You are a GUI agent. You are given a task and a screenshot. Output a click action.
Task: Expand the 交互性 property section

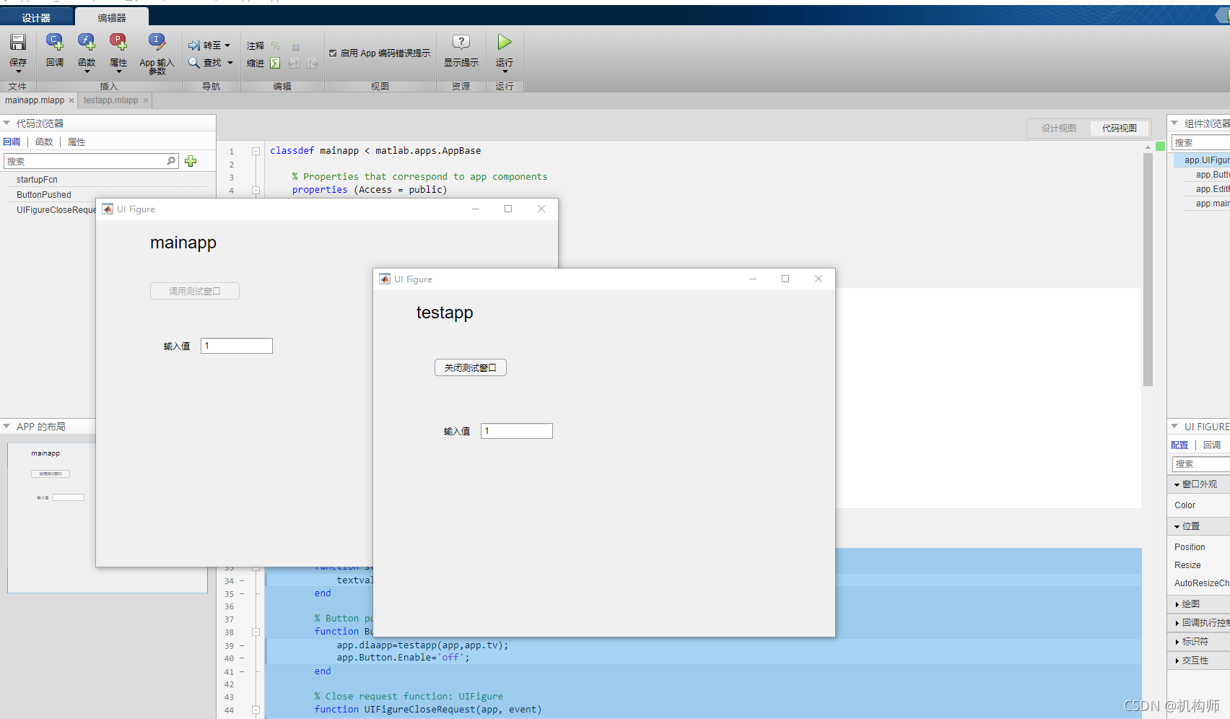[x=1177, y=661]
